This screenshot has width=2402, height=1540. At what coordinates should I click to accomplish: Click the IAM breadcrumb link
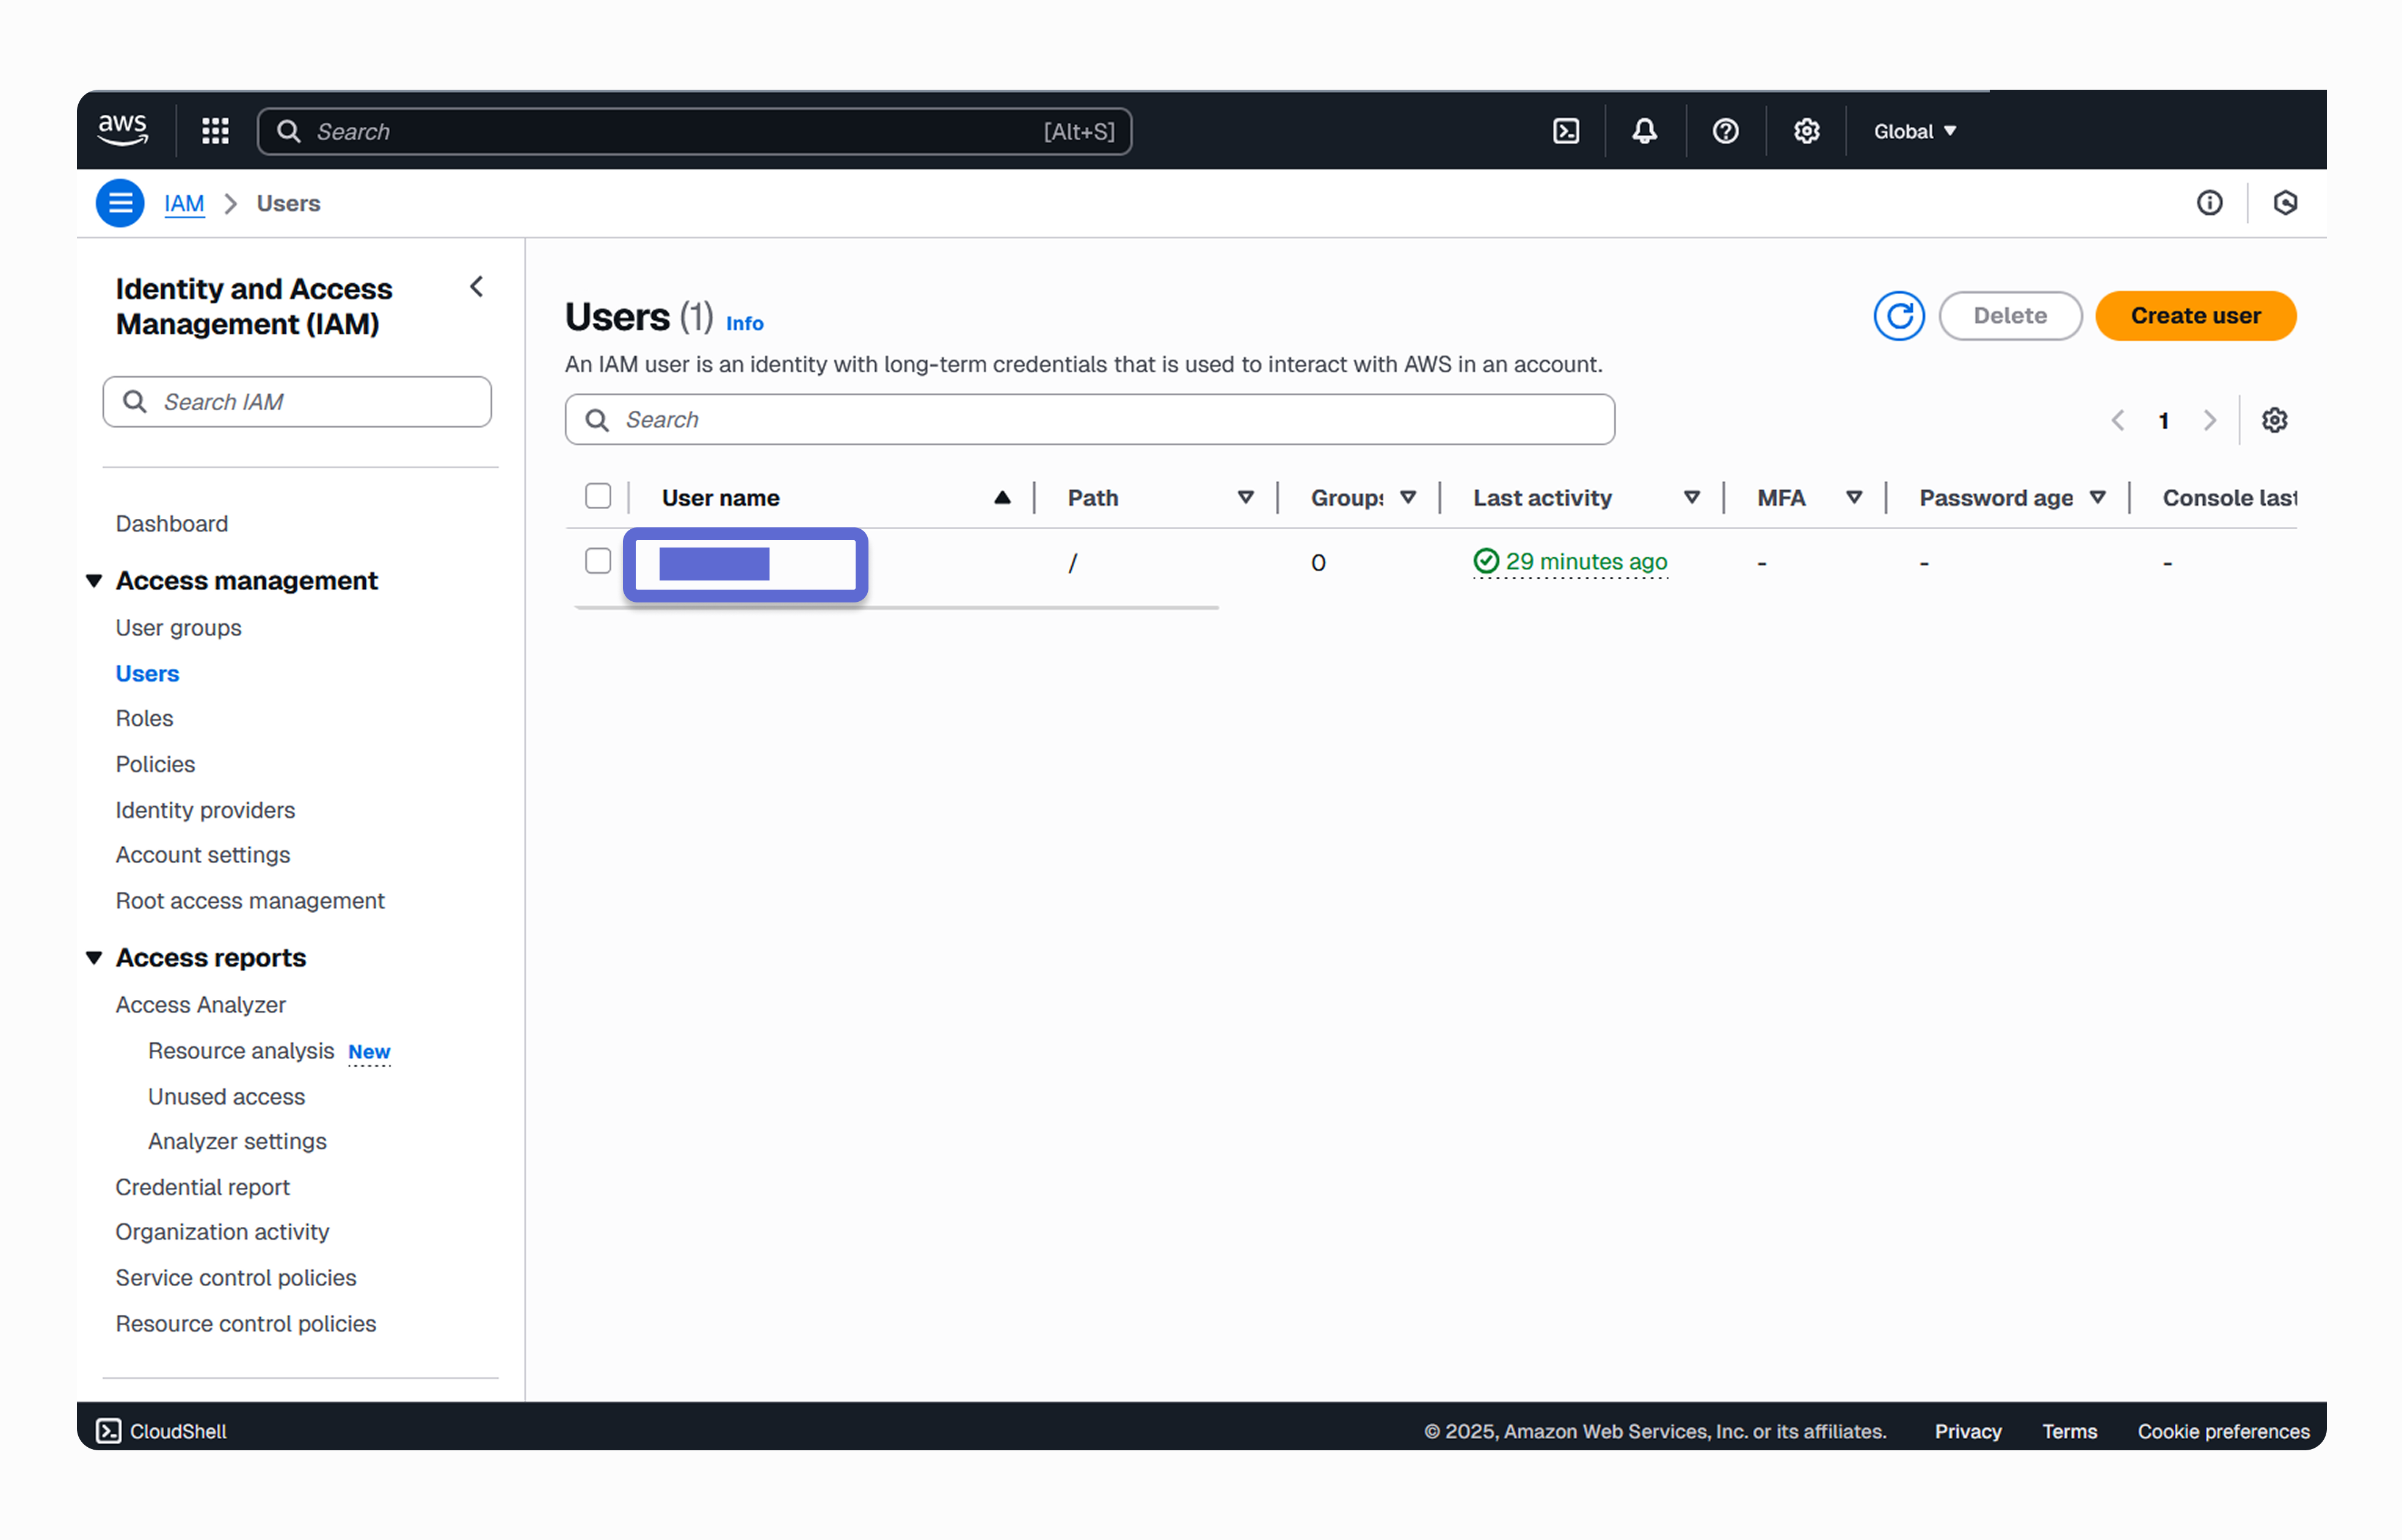(184, 203)
